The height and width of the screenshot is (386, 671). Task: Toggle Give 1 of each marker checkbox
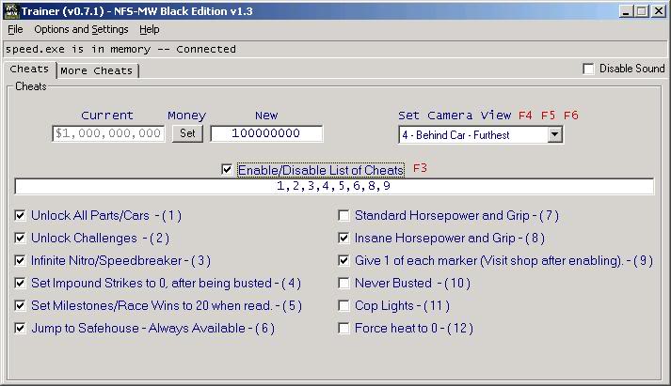343,260
